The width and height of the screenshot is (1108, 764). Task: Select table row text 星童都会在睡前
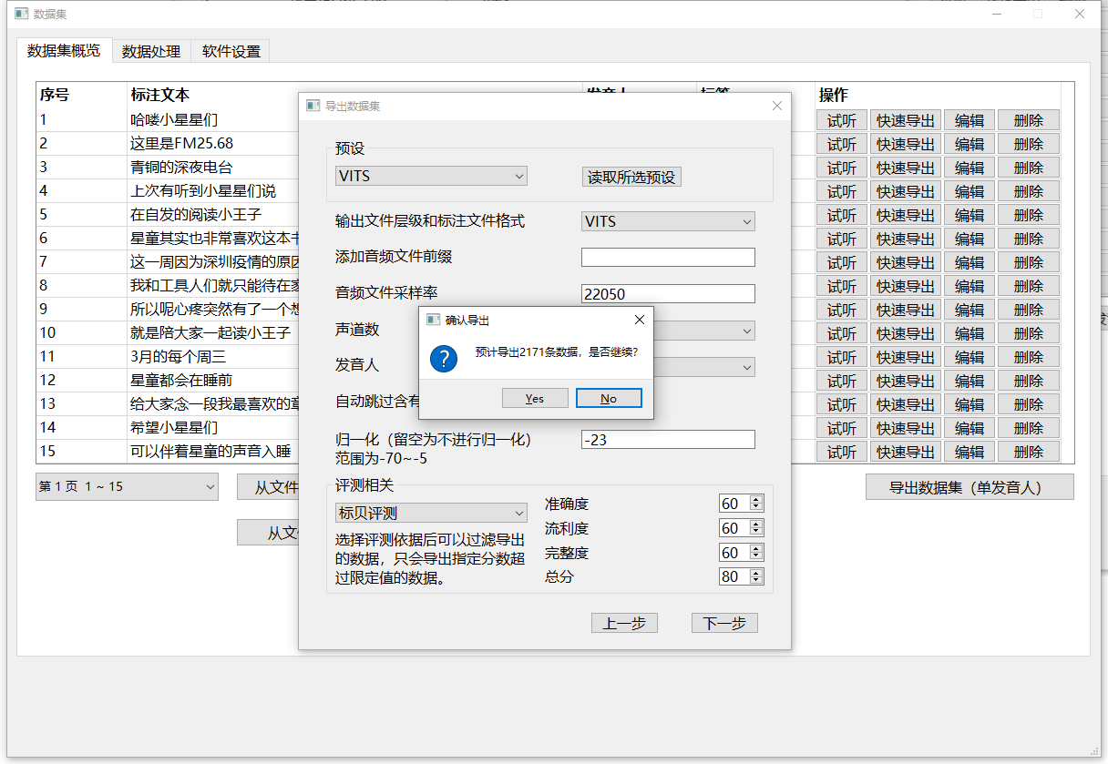[181, 380]
